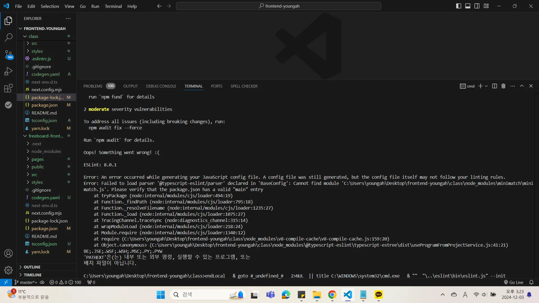Open errors and warnings status item

[65, 282]
